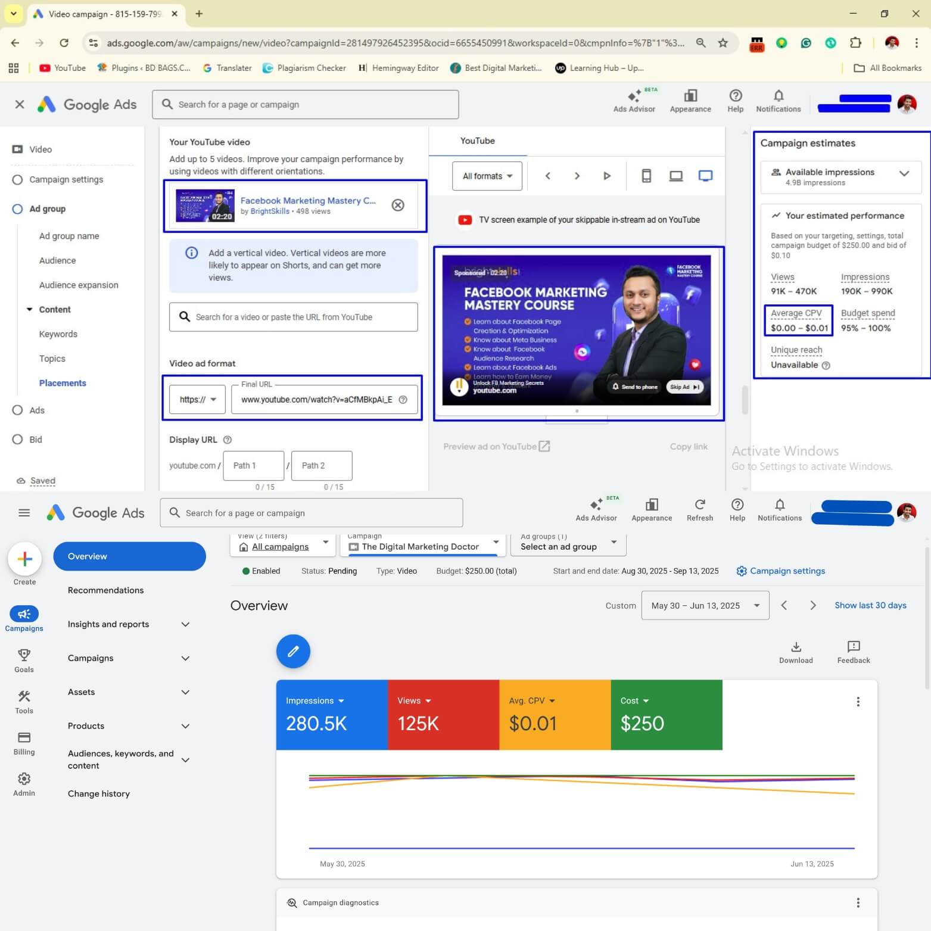Open Recommendations in the left navigation
The height and width of the screenshot is (931, 931).
[105, 590]
